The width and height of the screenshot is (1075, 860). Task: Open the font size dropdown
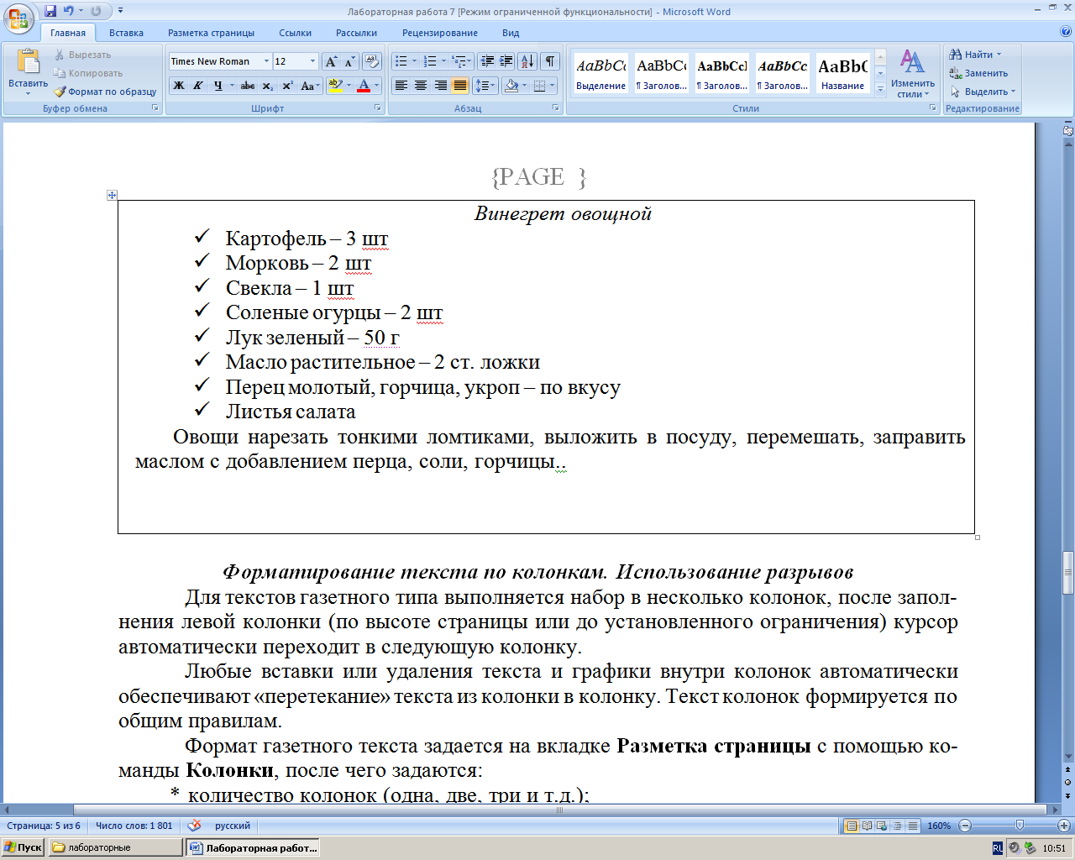pos(312,61)
